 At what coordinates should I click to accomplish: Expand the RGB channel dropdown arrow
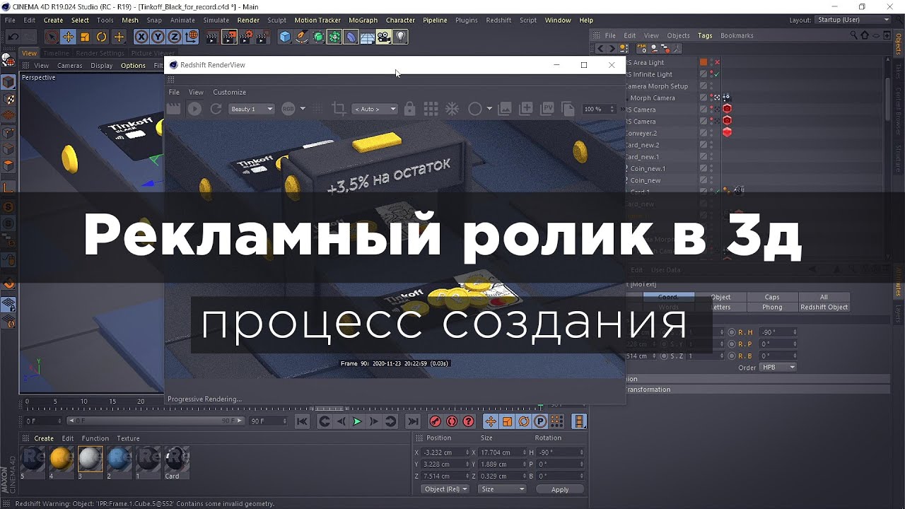[x=303, y=109]
